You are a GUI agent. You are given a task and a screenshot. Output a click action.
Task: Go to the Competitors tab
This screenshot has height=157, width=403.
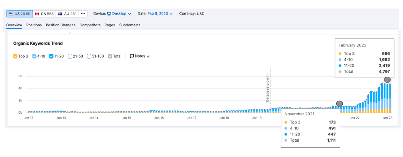[x=90, y=25]
